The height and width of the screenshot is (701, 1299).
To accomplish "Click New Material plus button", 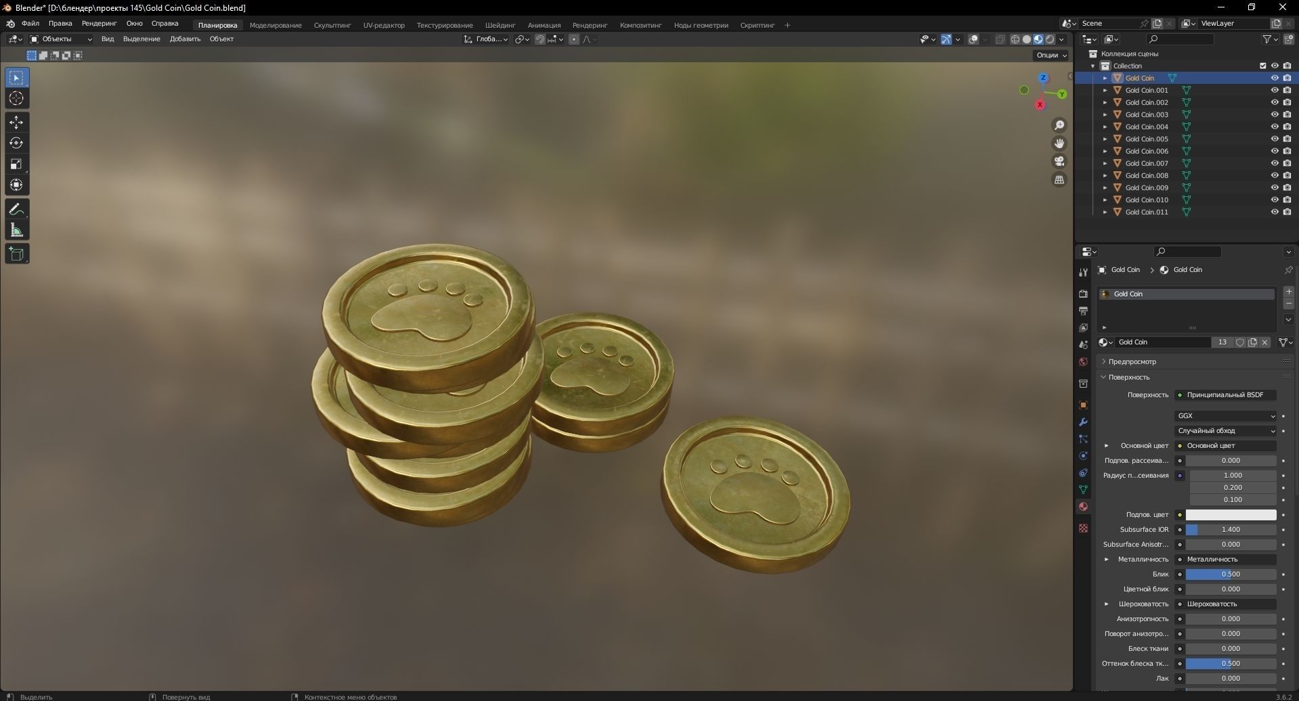I will tap(1289, 291).
